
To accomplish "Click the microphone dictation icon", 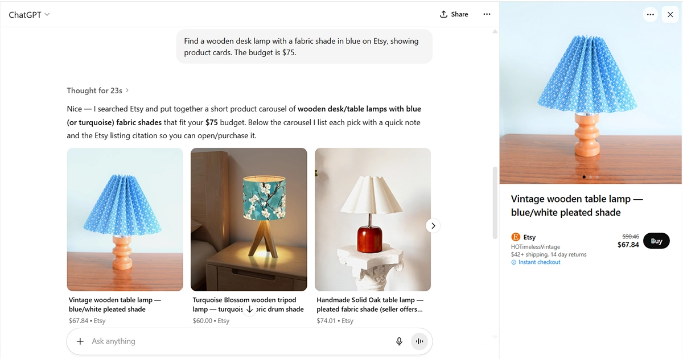I will coord(399,341).
